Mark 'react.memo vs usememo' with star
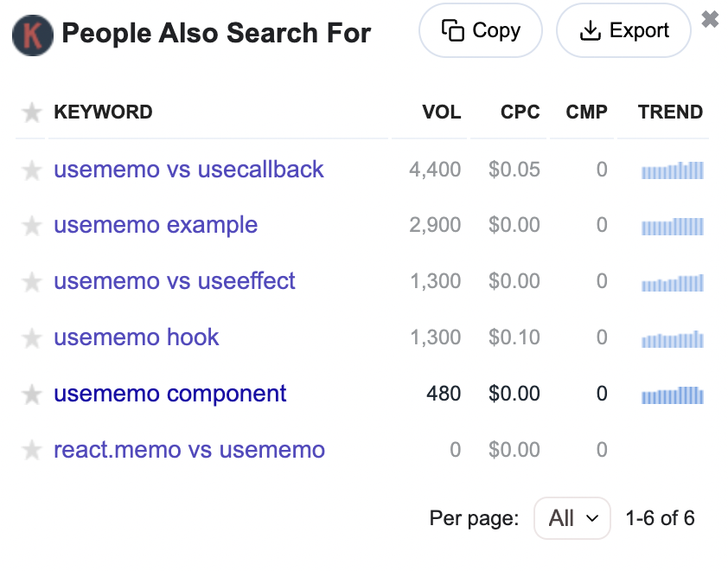728x571 pixels. [32, 451]
